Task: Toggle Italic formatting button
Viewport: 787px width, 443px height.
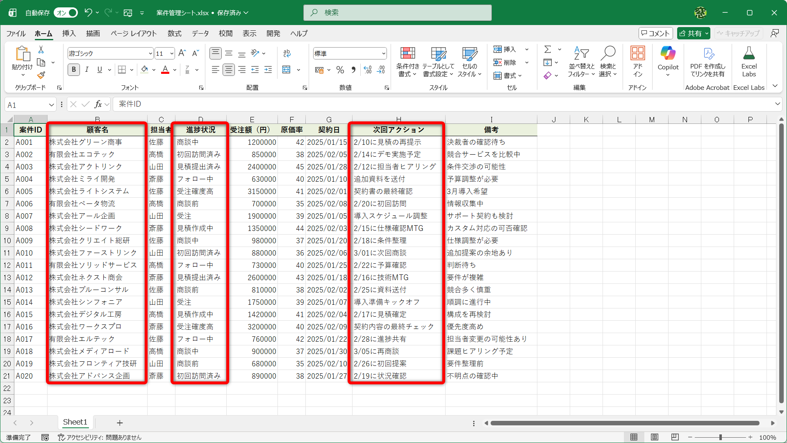Action: click(87, 70)
